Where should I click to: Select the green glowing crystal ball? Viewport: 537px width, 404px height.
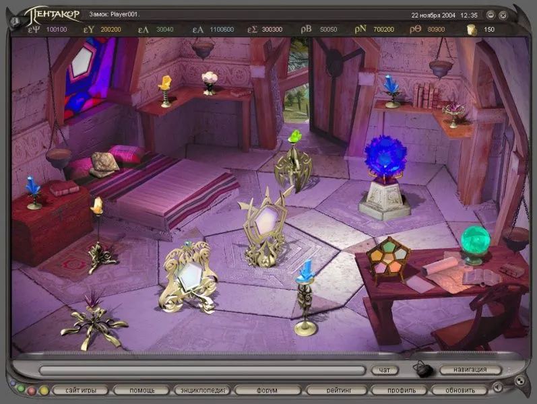coord(474,241)
